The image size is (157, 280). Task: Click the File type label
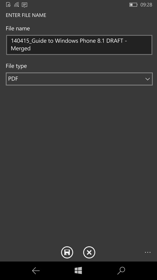[x=16, y=66]
